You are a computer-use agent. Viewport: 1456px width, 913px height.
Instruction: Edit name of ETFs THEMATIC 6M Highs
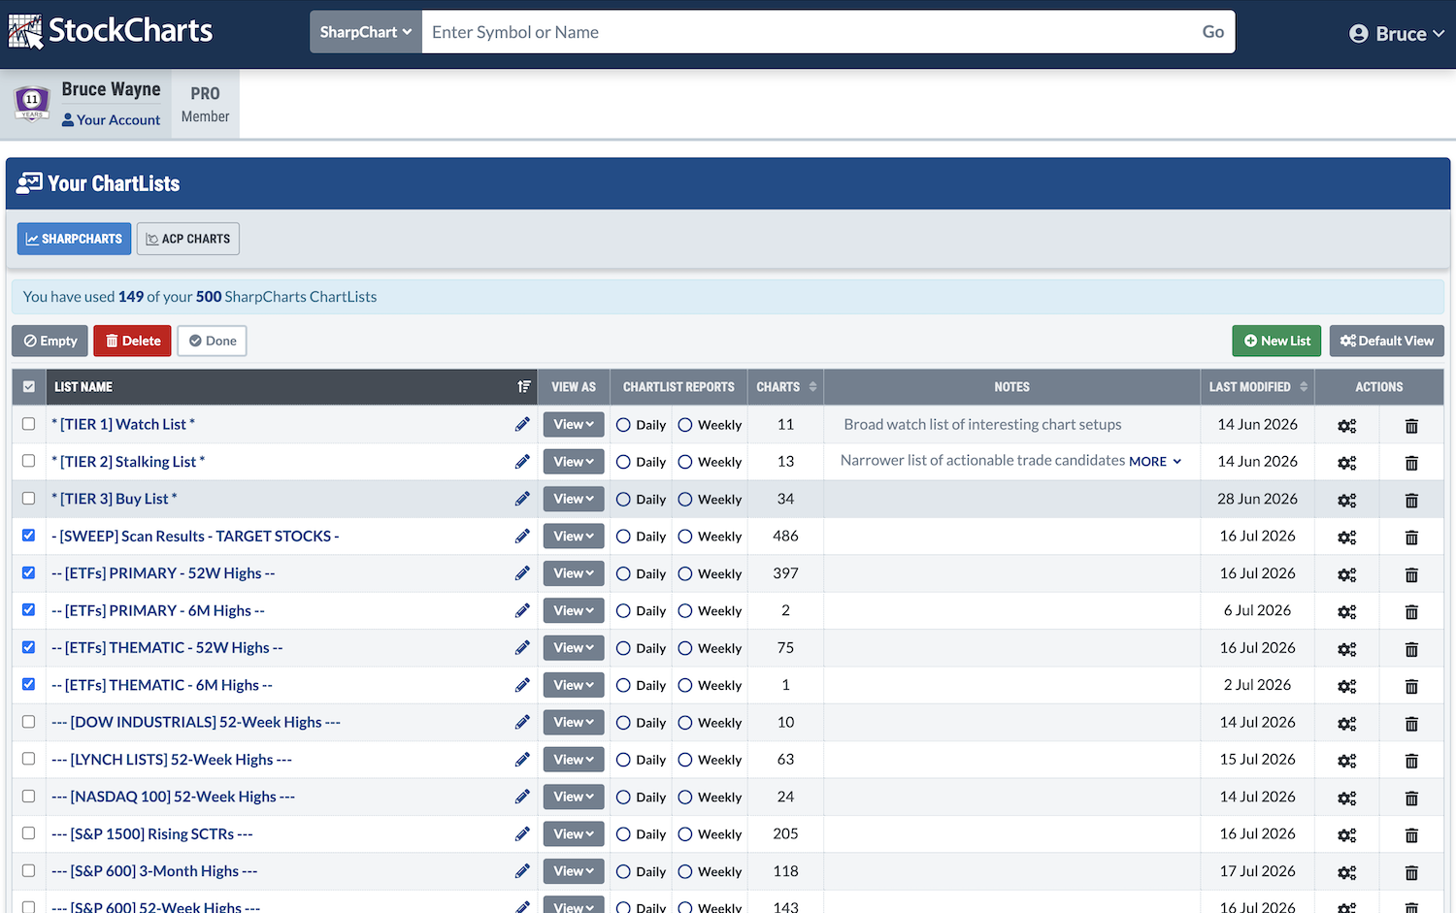522,684
